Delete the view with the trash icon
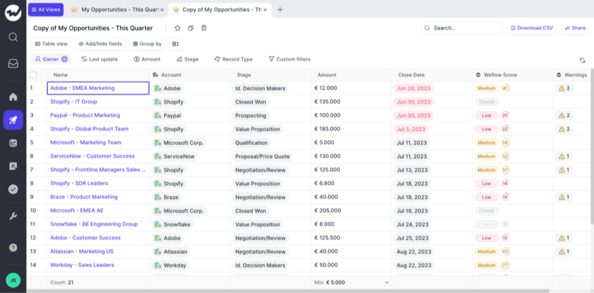Screen dimensions: 594x293 [x=204, y=28]
